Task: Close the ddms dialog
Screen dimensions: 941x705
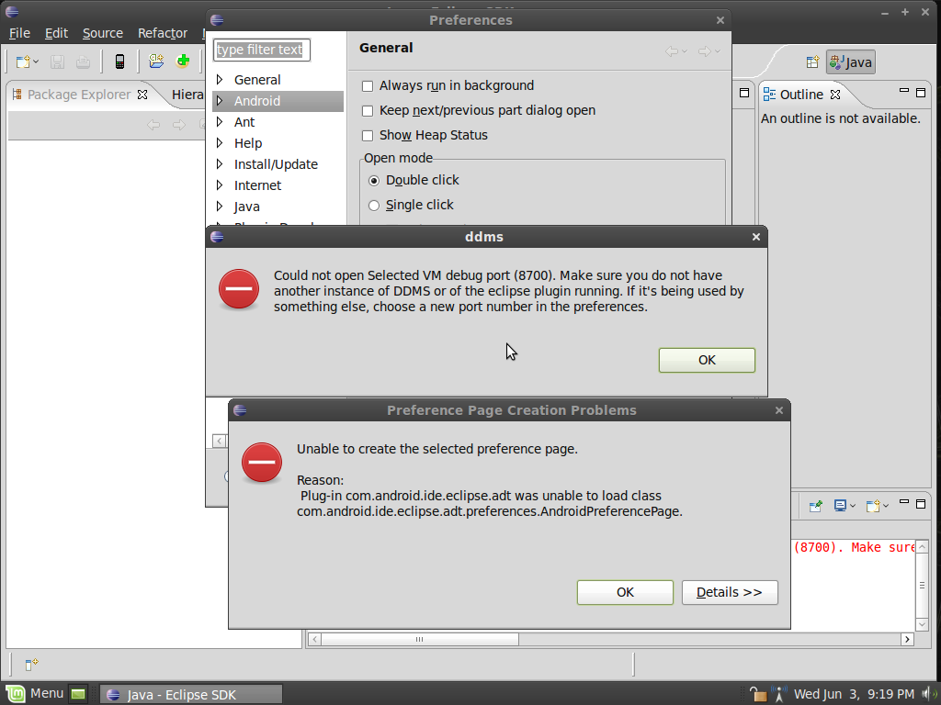Action: [756, 237]
